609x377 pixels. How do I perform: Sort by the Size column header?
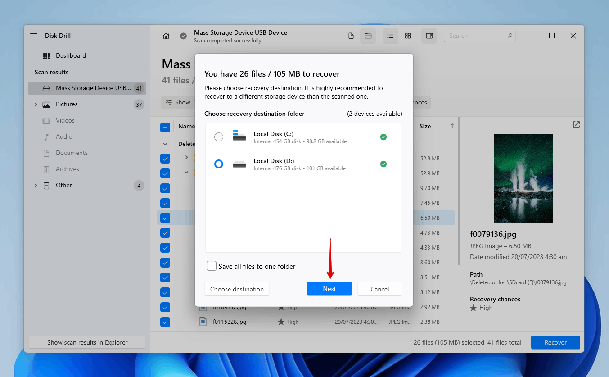425,127
